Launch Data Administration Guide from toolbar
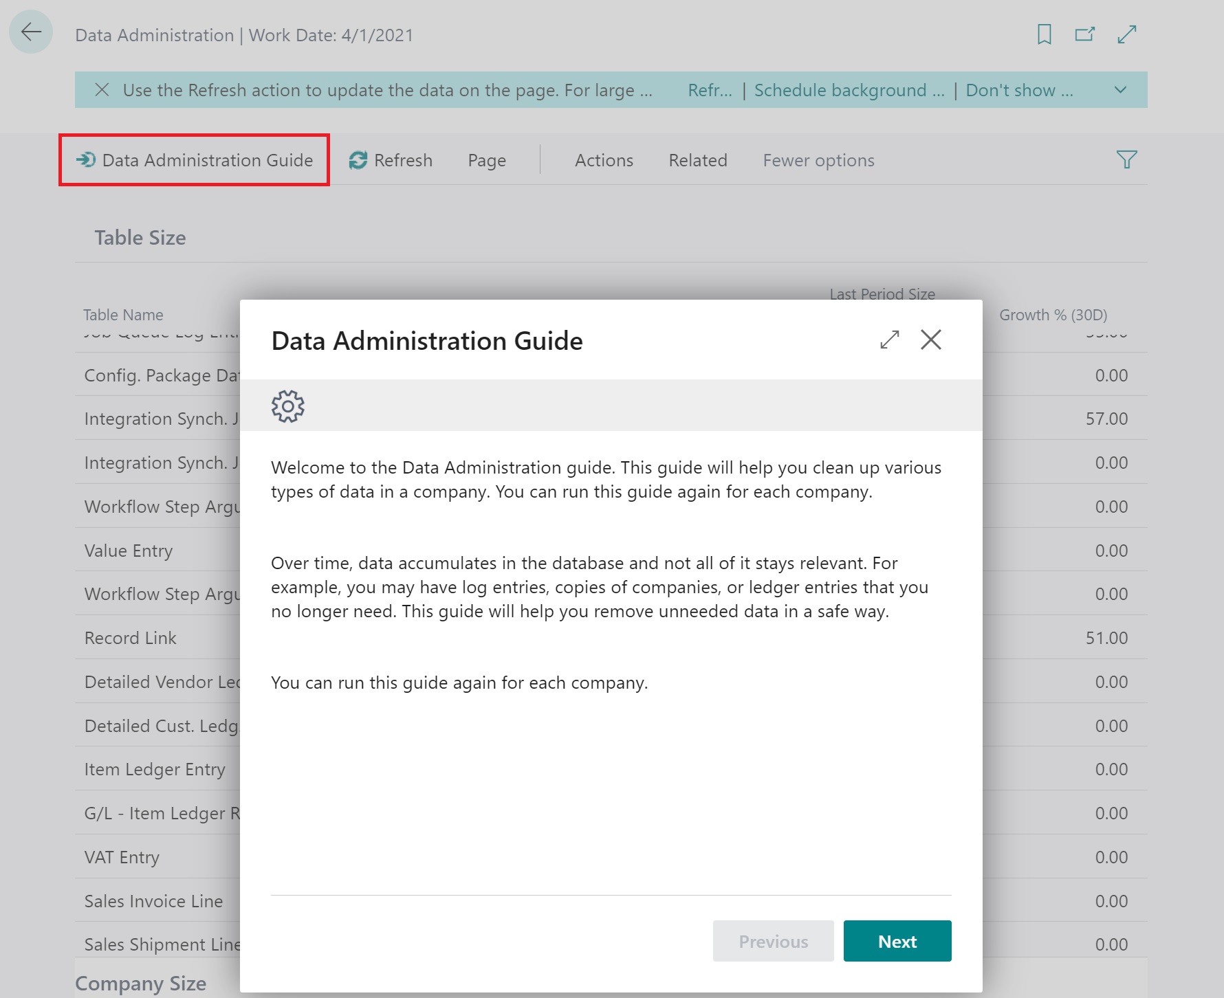 coord(194,160)
